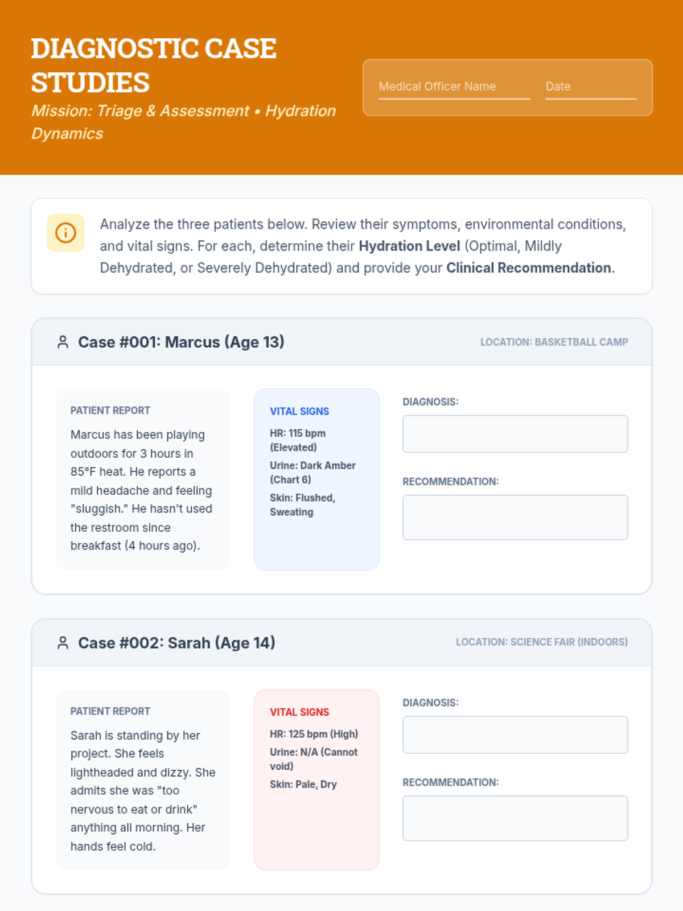Screen dimensions: 683x911
Task: Click the person icon next to Case #002
Action: (63, 643)
